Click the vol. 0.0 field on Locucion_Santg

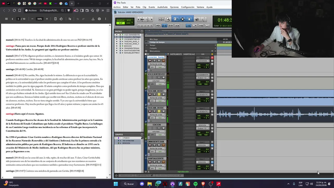[203, 65]
